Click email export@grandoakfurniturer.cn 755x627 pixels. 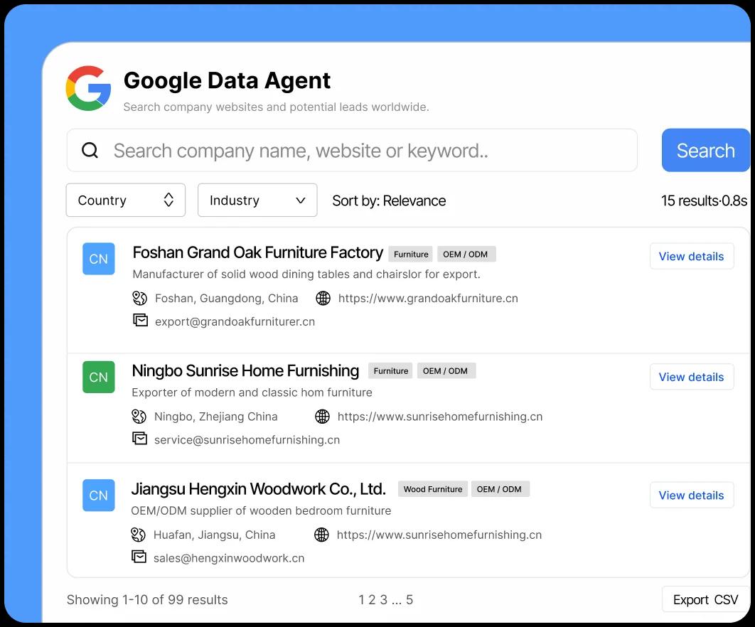coord(235,322)
